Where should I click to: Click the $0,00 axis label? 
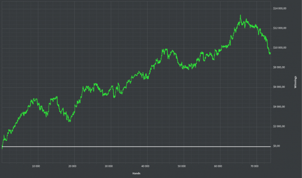click(277, 146)
